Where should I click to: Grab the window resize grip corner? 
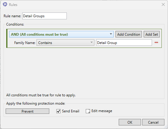(x=166, y=127)
